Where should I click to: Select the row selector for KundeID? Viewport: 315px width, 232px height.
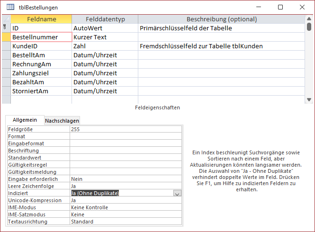click(6, 46)
